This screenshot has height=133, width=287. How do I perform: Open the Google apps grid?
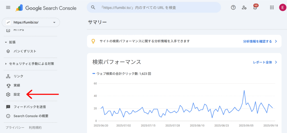[x=272, y=8]
